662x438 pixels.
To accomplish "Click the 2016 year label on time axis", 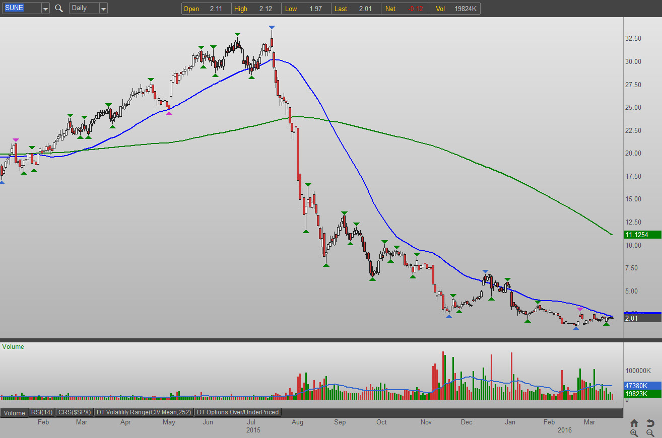I will point(566,430).
